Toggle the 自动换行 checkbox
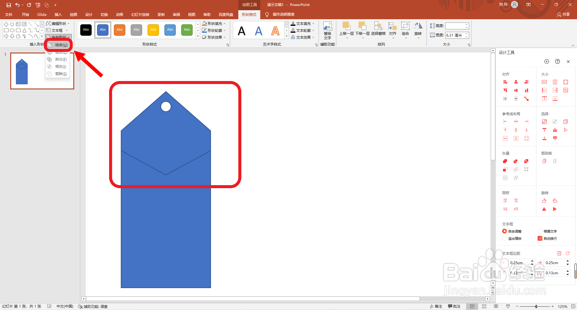The height and width of the screenshot is (310, 577). click(x=540, y=238)
